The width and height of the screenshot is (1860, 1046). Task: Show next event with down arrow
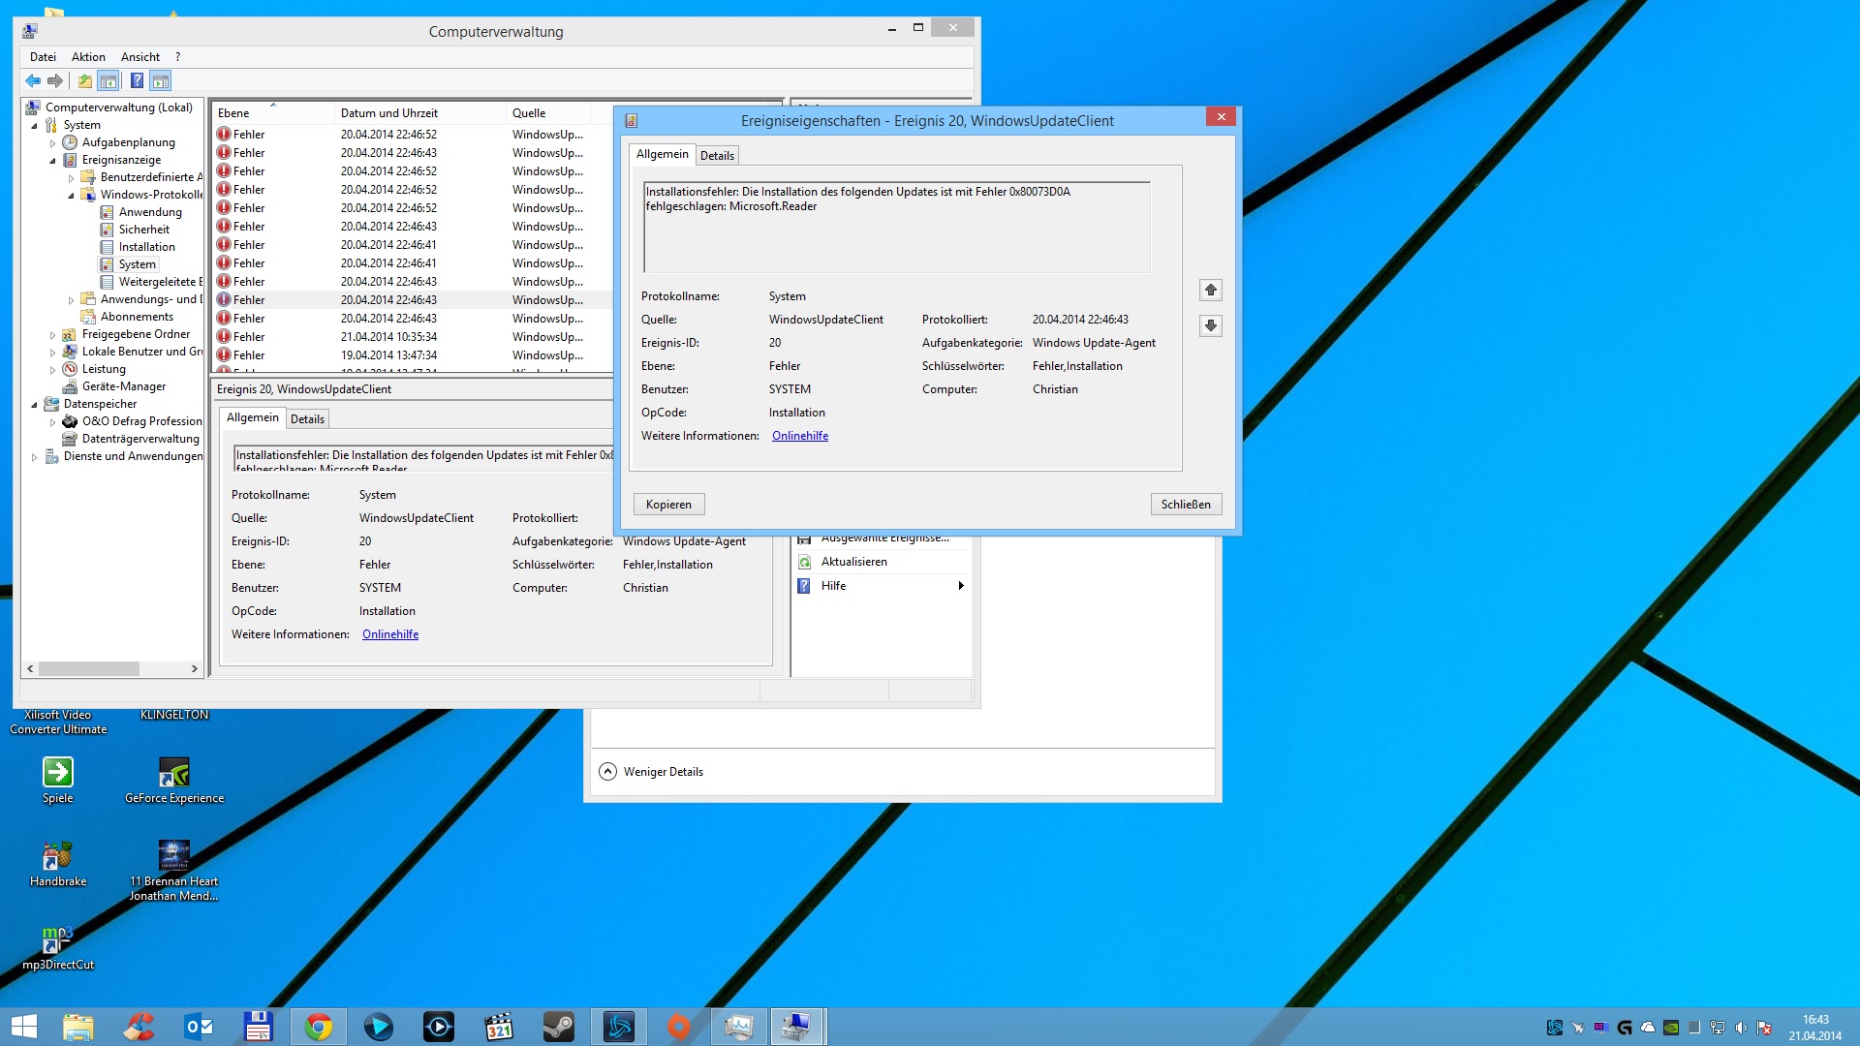click(1211, 325)
